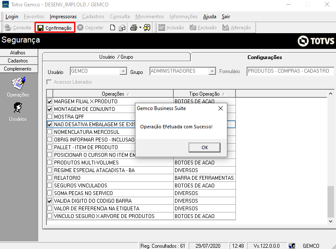Click the help question mark icon
This screenshot has height=249, width=336.
pos(147,28)
